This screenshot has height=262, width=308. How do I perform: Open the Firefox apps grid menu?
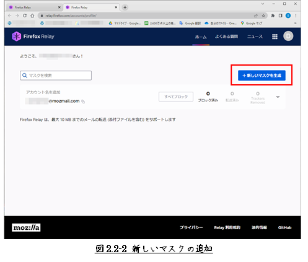tap(275, 37)
